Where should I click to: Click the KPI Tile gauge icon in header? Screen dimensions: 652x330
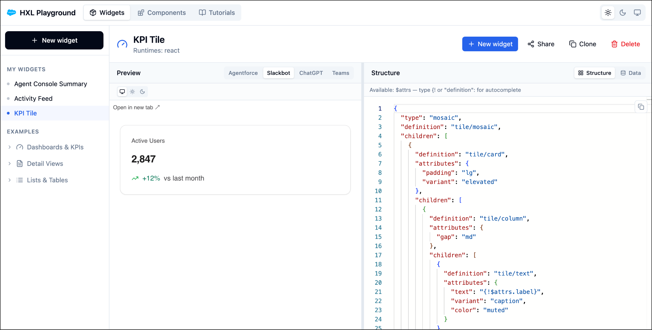[x=122, y=44]
